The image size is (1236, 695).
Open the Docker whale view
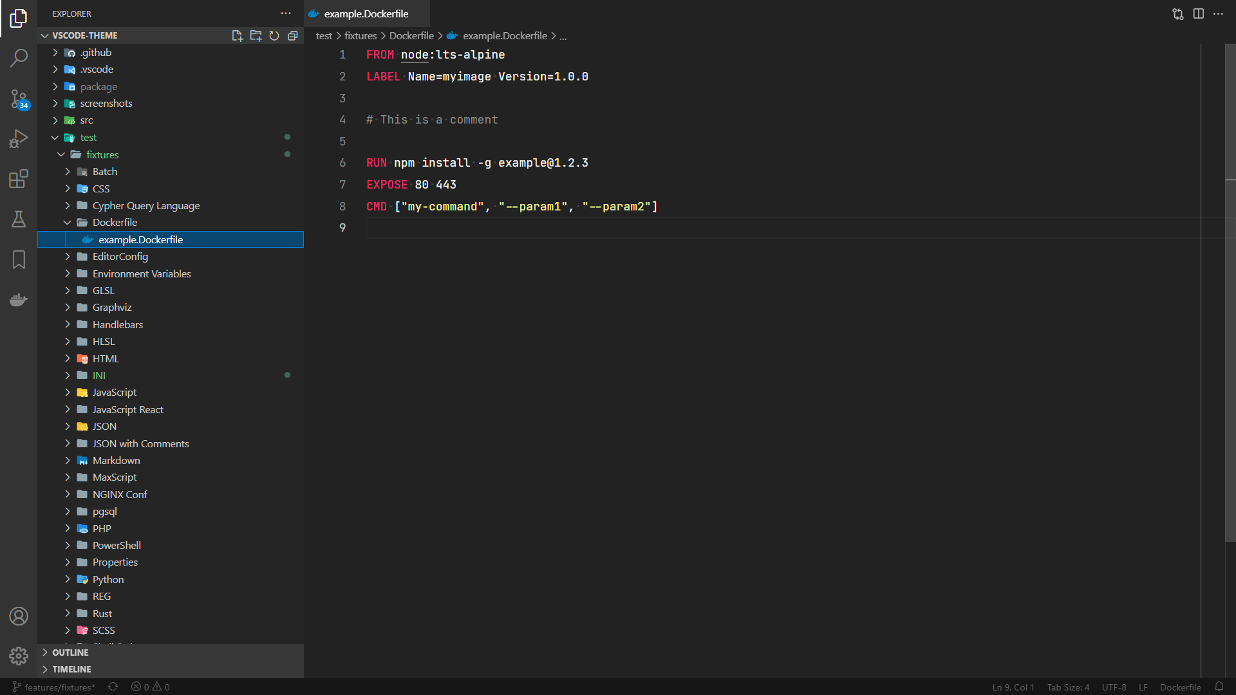[x=19, y=300]
